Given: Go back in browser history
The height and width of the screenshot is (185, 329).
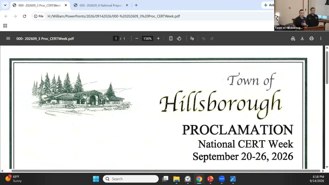Looking at the screenshot, I should [x=6, y=16].
